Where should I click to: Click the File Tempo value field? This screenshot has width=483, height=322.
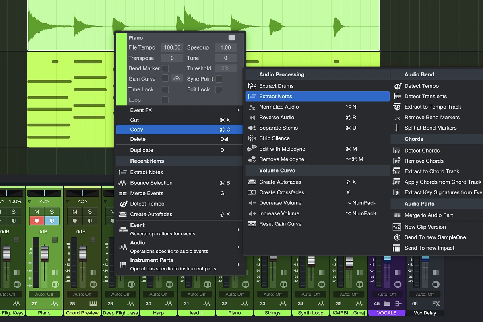[172, 47]
